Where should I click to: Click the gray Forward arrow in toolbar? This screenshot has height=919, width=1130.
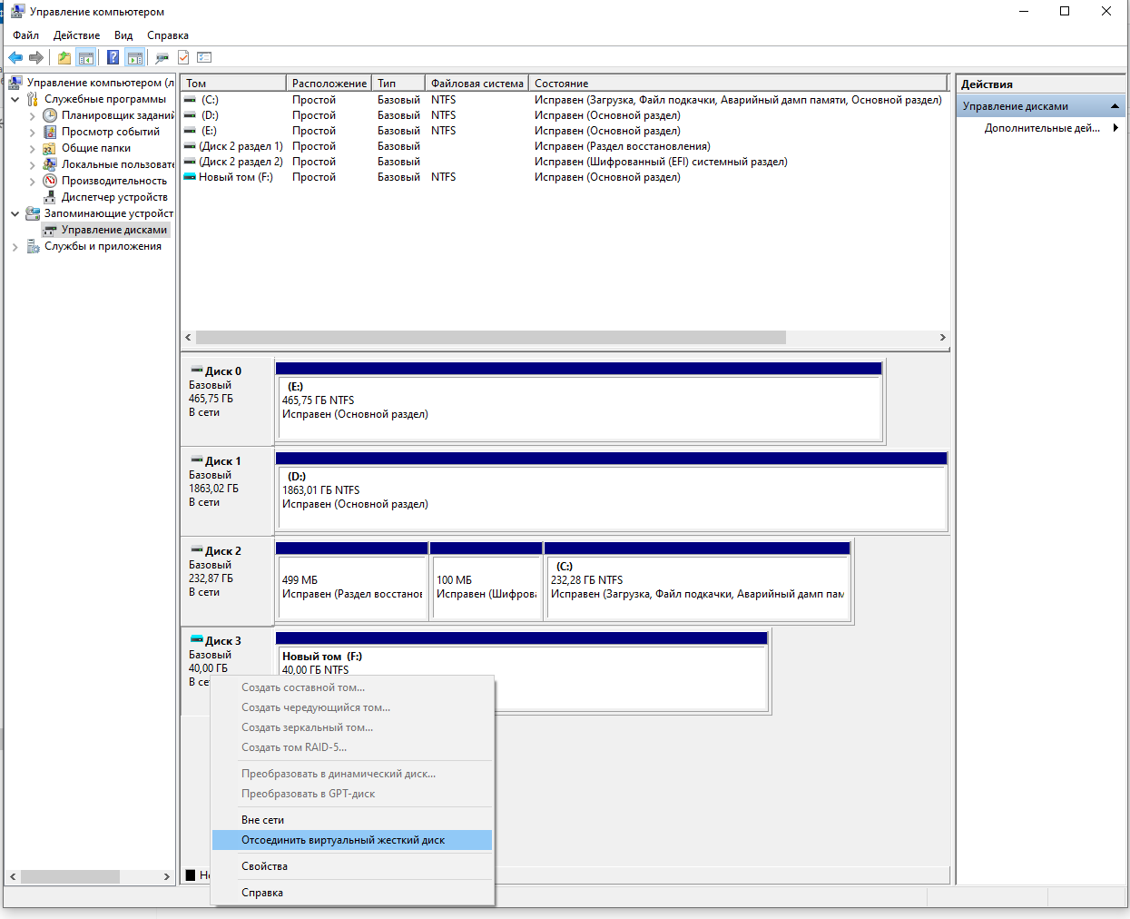click(x=36, y=57)
